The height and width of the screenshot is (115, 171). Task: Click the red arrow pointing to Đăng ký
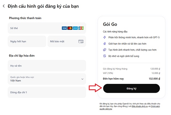[x=95, y=88]
